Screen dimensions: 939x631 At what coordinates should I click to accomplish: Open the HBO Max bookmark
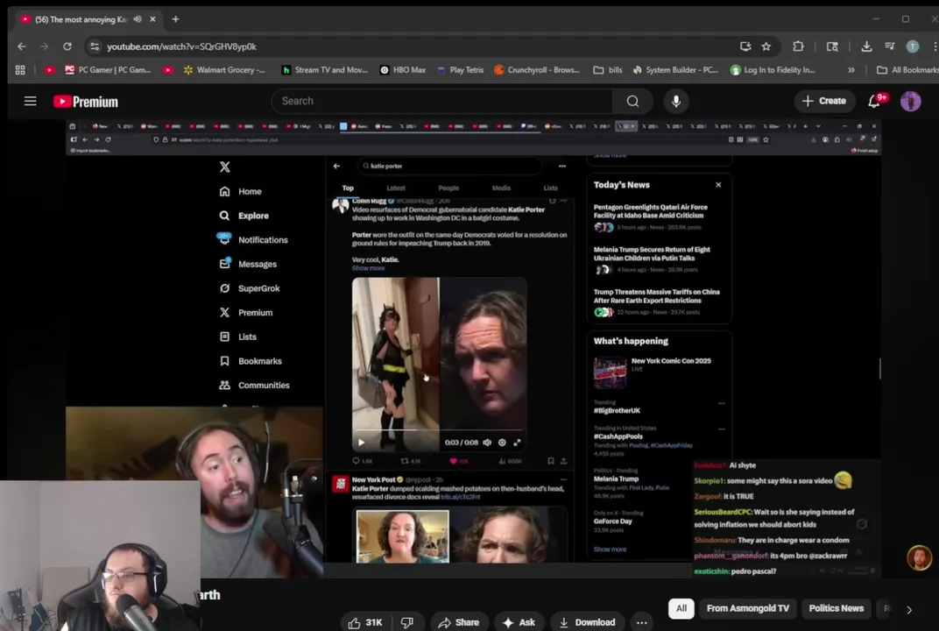click(x=402, y=70)
